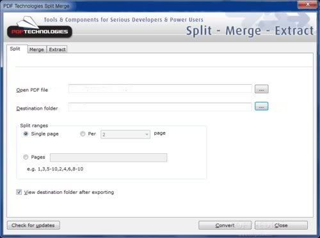Open the Merge tab
Screen dimensions: 320x238
(x=36, y=50)
